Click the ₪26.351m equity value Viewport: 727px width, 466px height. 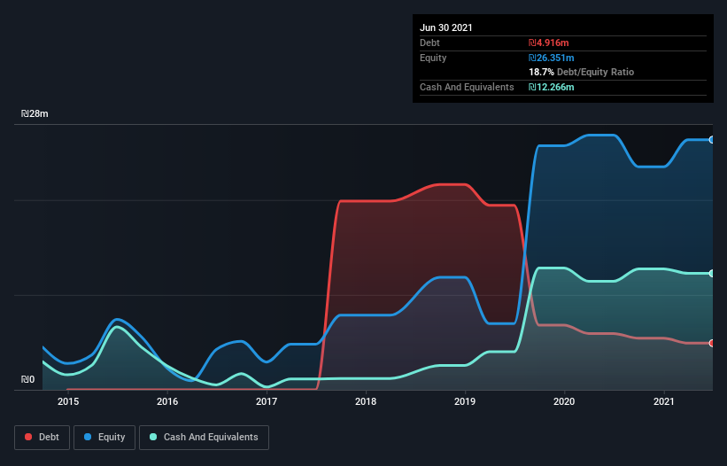click(x=552, y=58)
